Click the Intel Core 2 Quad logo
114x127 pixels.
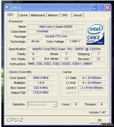coord(95,34)
